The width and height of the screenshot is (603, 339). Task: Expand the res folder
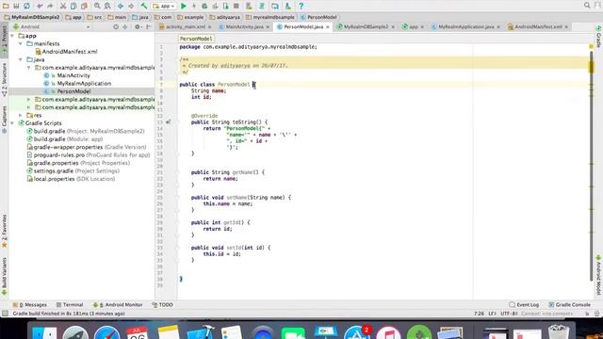(x=21, y=115)
